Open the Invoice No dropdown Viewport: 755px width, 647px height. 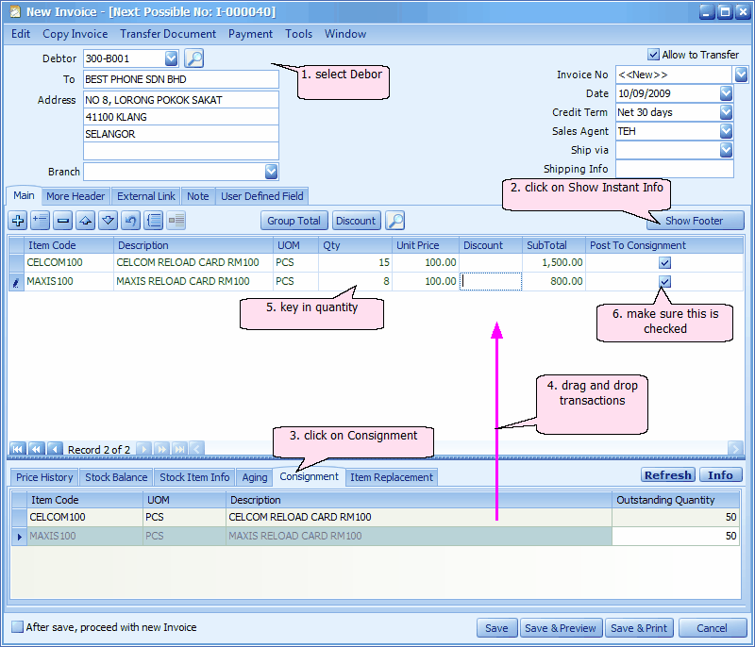[741, 75]
